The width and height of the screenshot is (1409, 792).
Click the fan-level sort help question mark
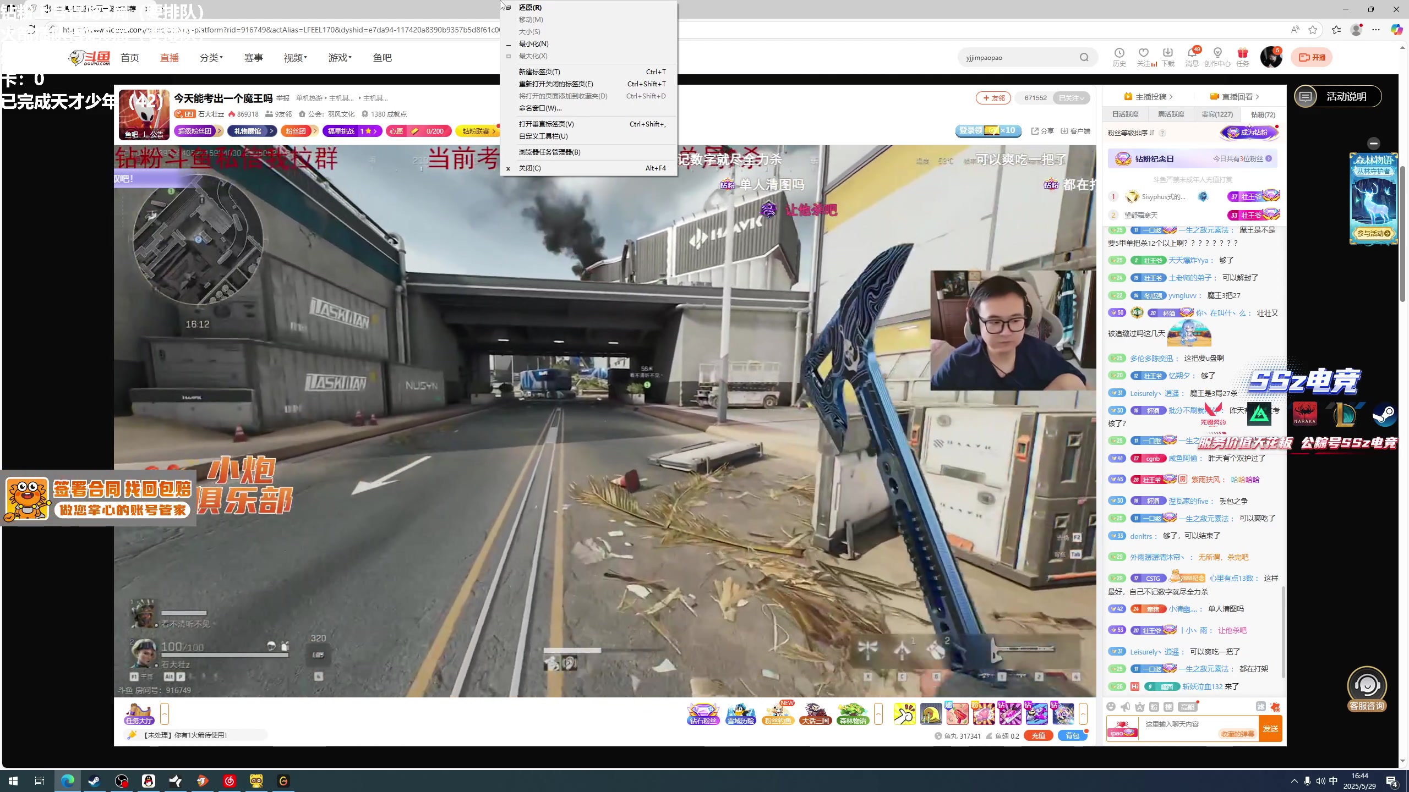pyautogui.click(x=1162, y=133)
